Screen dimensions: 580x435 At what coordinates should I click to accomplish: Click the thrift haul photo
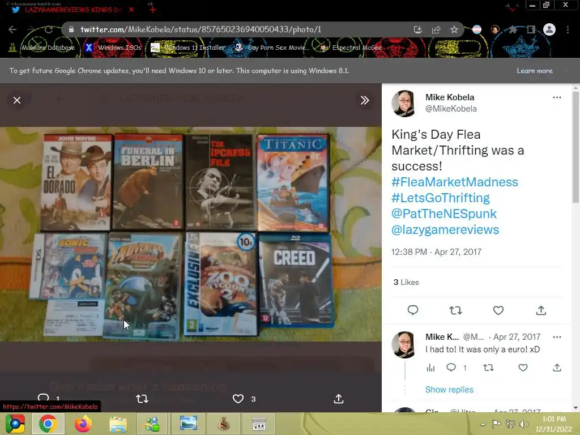pos(190,234)
